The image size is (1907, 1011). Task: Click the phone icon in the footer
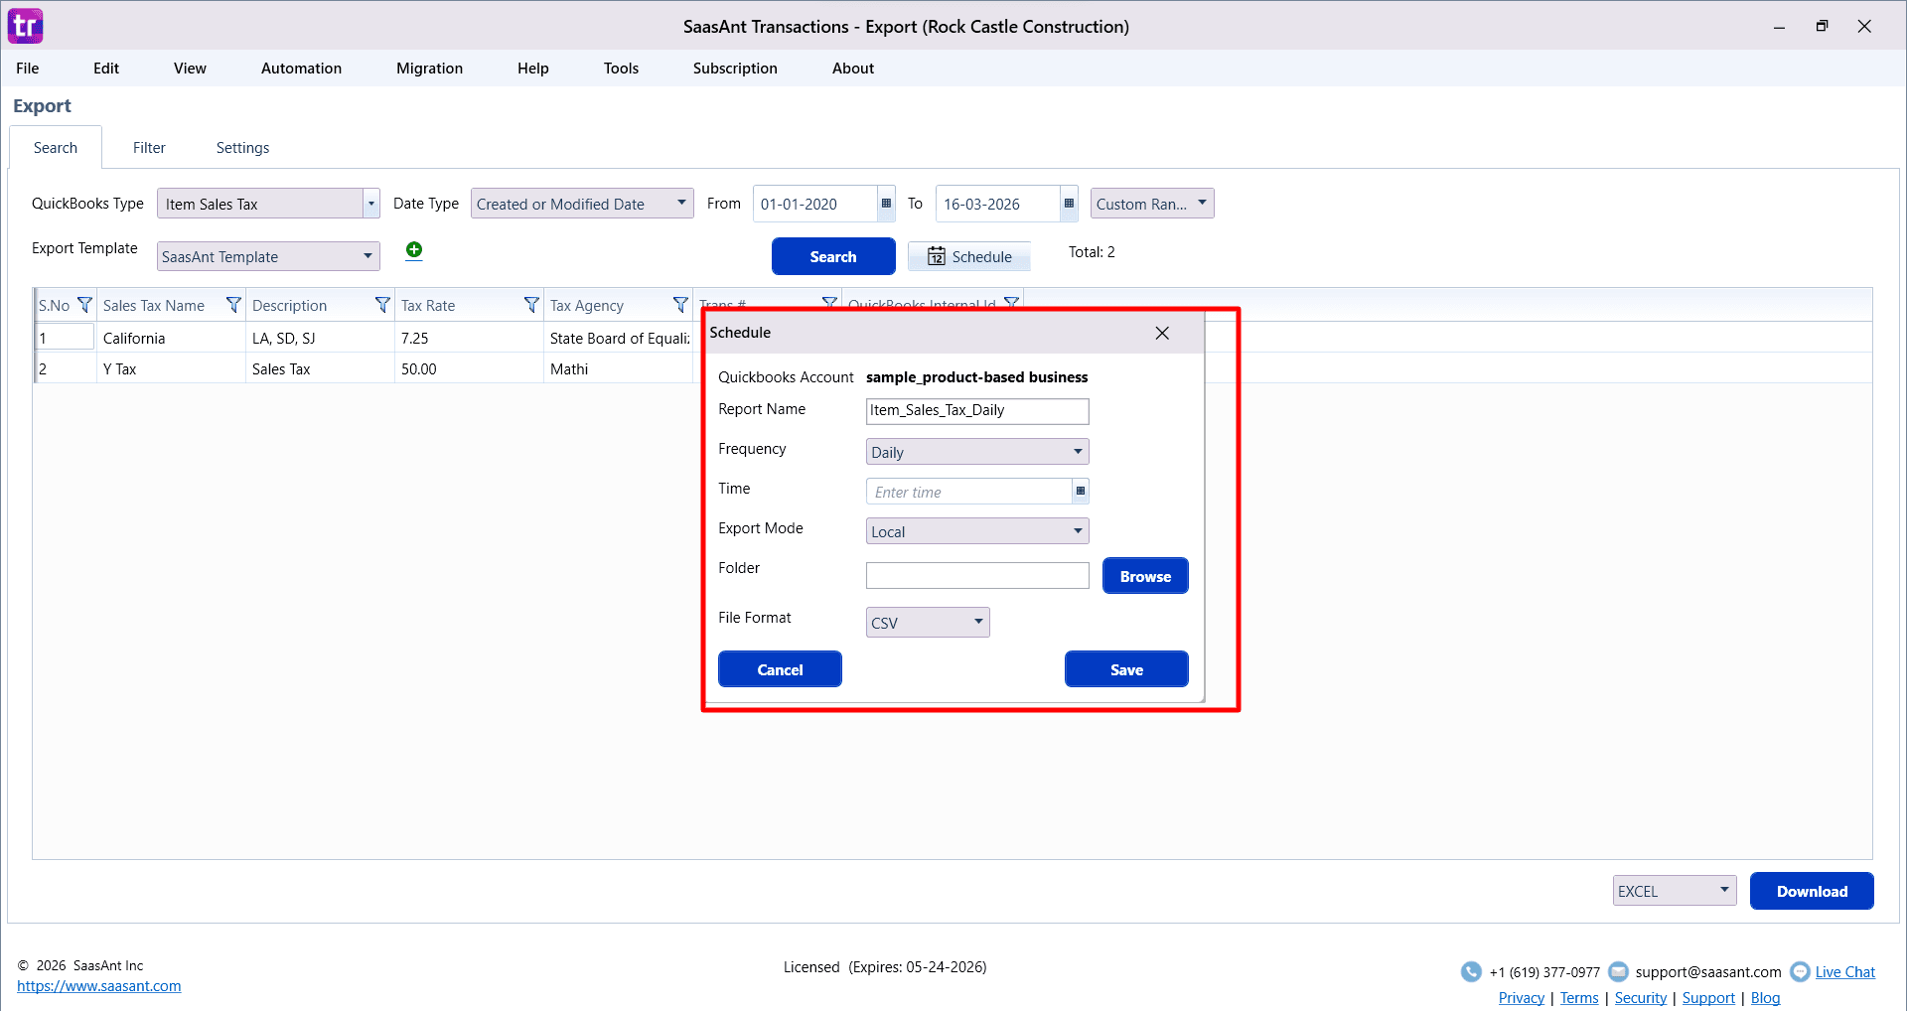click(x=1471, y=971)
